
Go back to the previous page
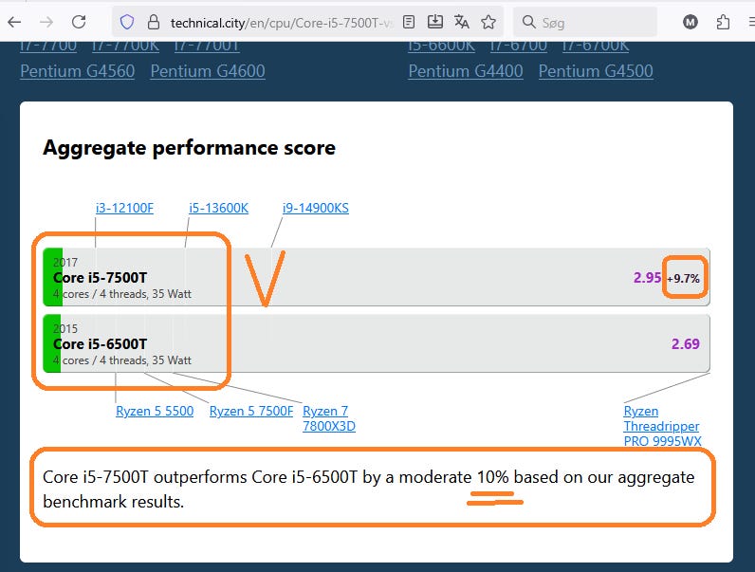pos(14,22)
